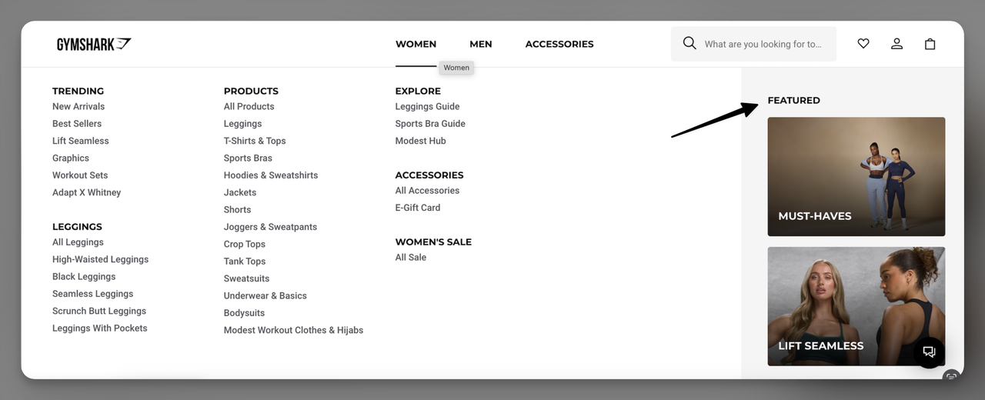Open the wishlist heart icon

863,44
